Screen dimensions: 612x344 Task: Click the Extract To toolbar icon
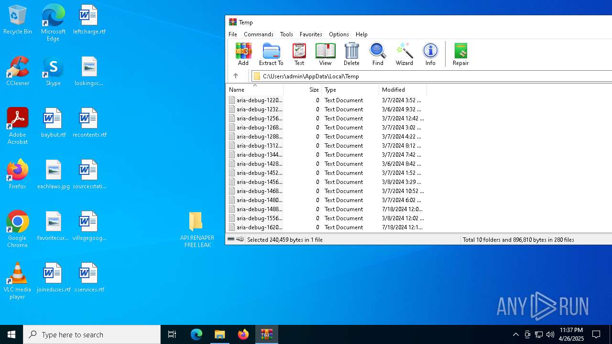tap(271, 54)
